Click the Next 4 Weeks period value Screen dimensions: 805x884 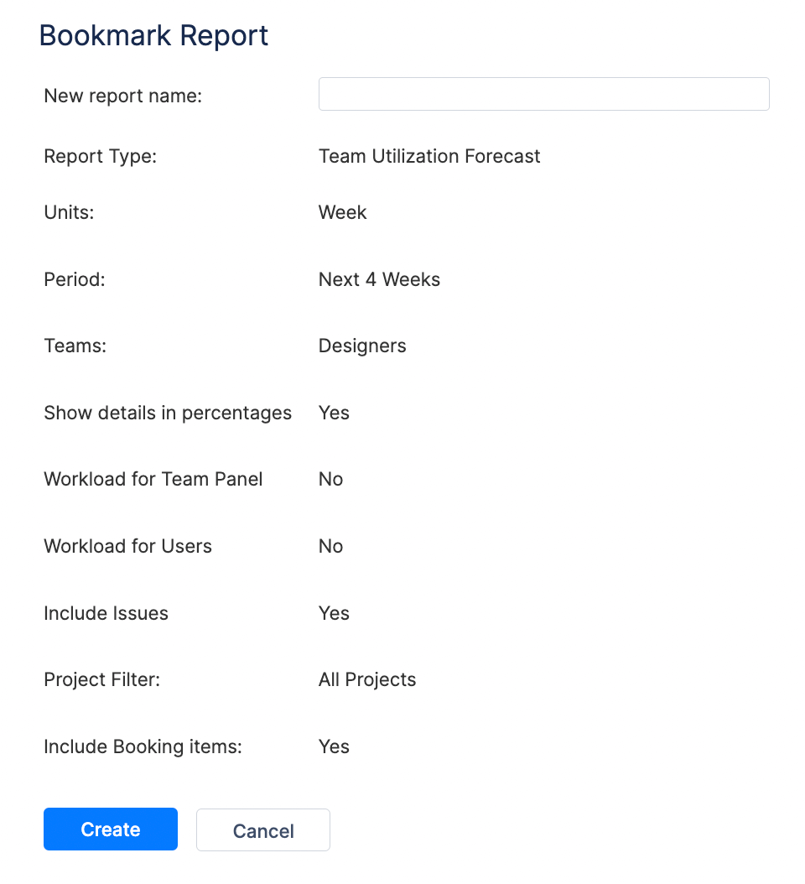tap(379, 279)
